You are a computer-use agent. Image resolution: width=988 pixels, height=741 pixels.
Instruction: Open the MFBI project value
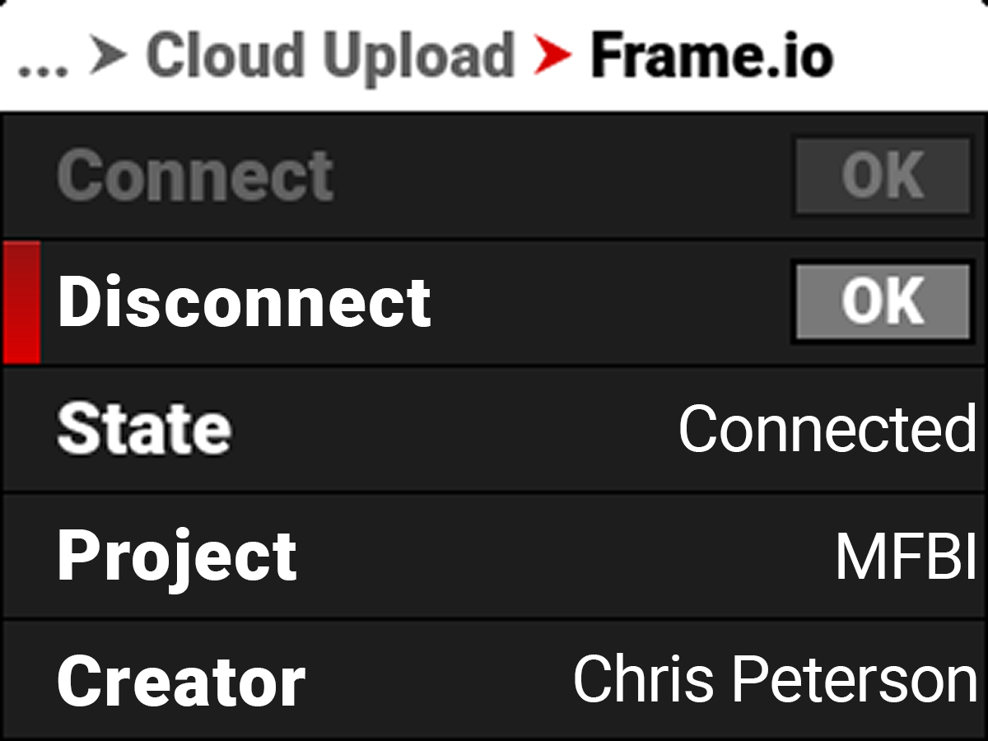pyautogui.click(x=906, y=557)
